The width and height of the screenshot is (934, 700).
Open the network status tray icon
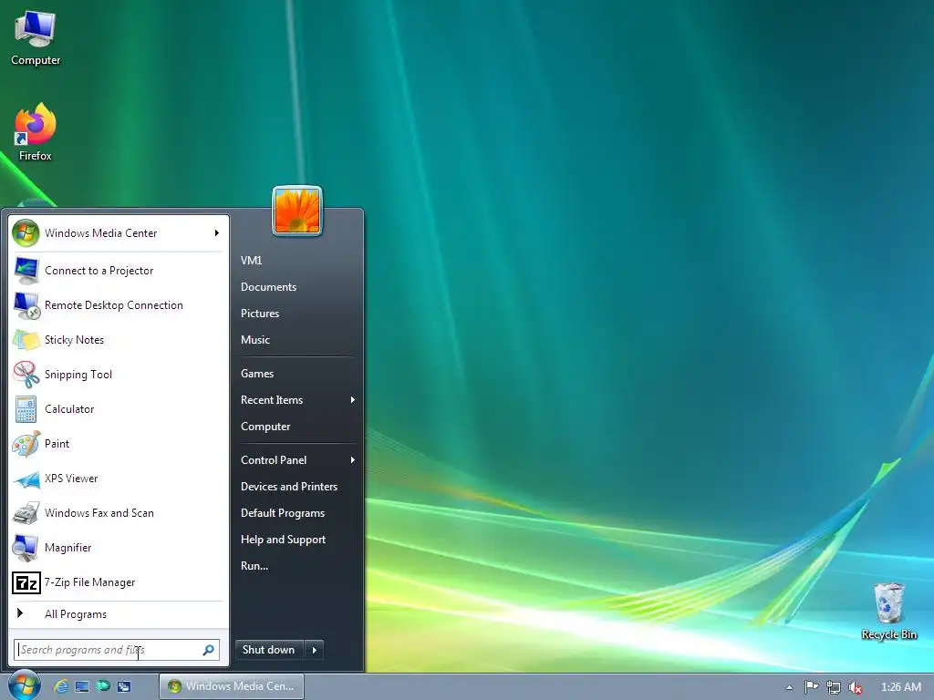click(834, 687)
